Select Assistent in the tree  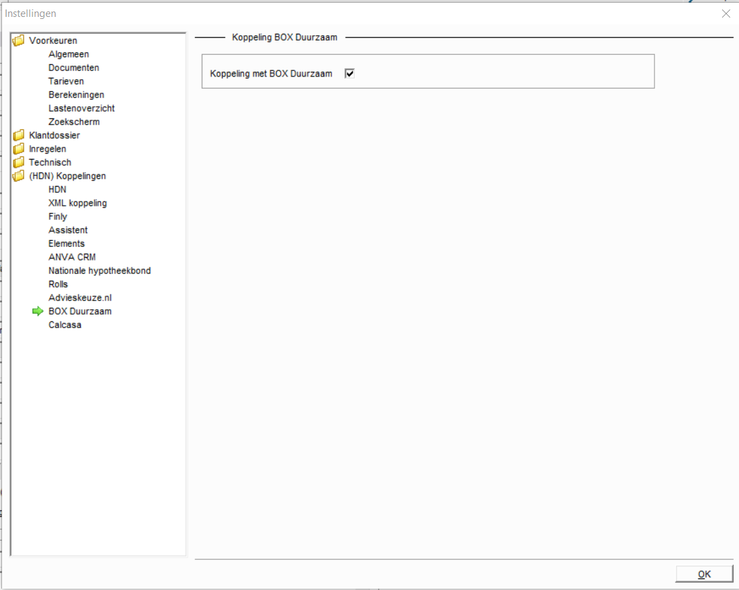tap(68, 230)
